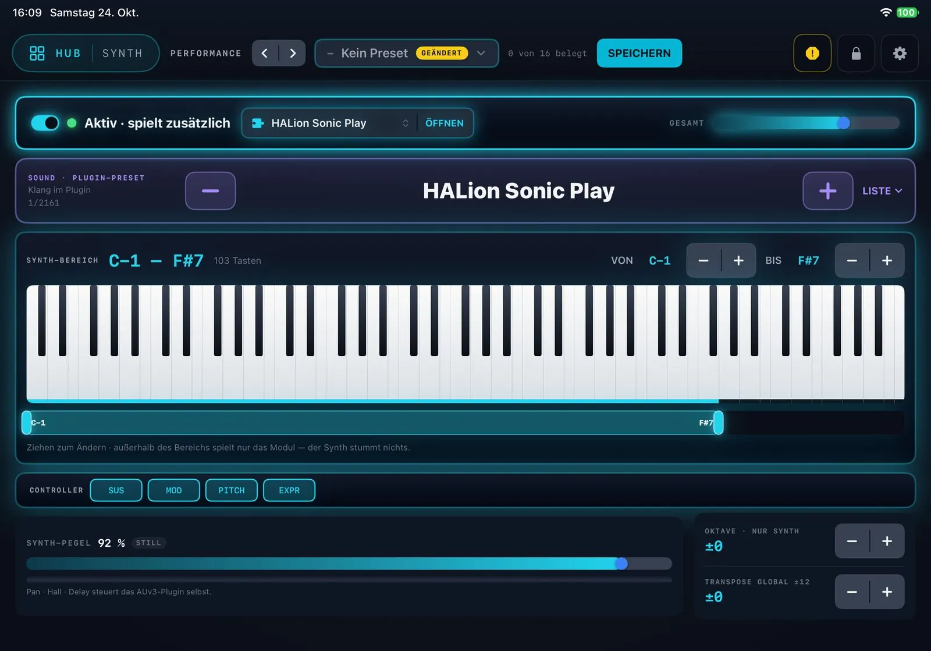The height and width of the screenshot is (651, 931).
Task: Click the yellow warning icon
Action: pyautogui.click(x=812, y=53)
